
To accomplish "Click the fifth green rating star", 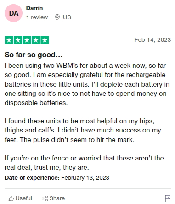I will click(45, 40).
